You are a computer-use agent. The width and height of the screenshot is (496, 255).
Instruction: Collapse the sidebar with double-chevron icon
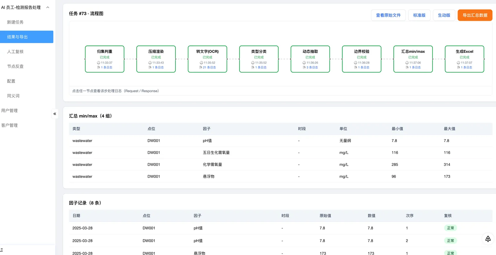55,114
